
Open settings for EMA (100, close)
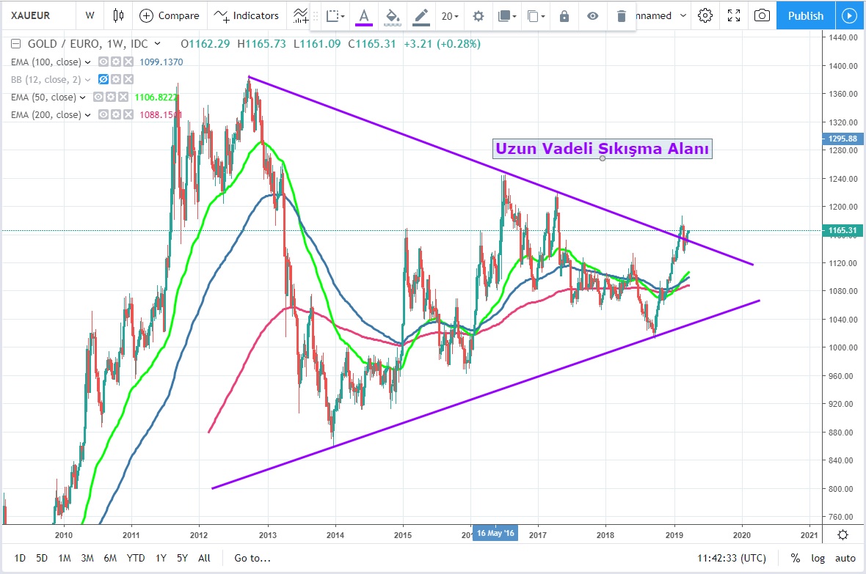pyautogui.click(x=115, y=62)
